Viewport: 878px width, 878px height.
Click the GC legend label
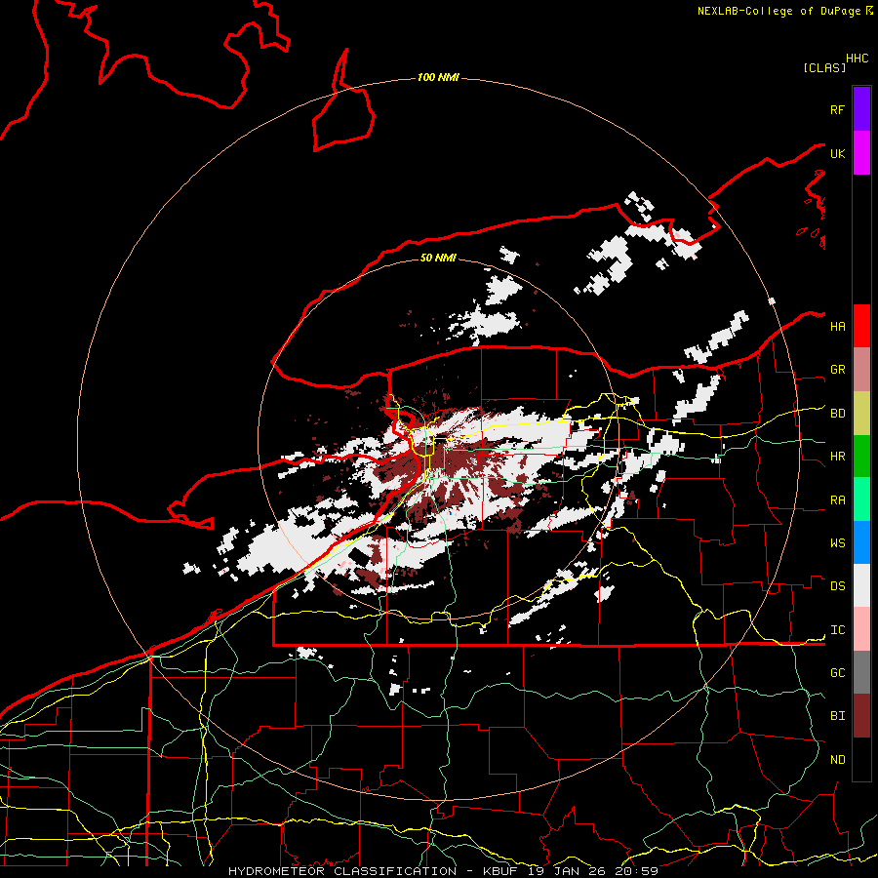(x=837, y=673)
